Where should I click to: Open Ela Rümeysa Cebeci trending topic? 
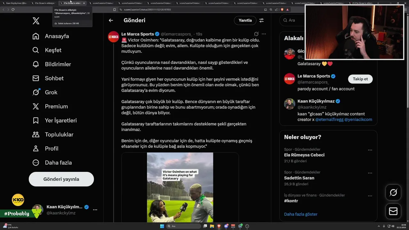(304, 155)
